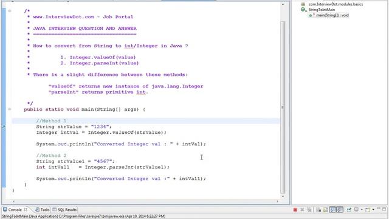Image resolution: width=389 pixels, height=219 pixels.
Task: Select main(String[]) : void in Outline
Action: (x=332, y=15)
